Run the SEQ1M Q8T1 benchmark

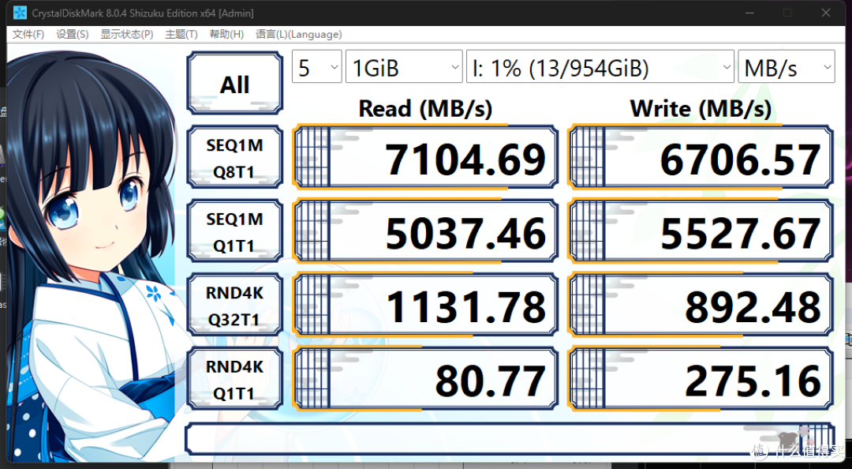234,159
